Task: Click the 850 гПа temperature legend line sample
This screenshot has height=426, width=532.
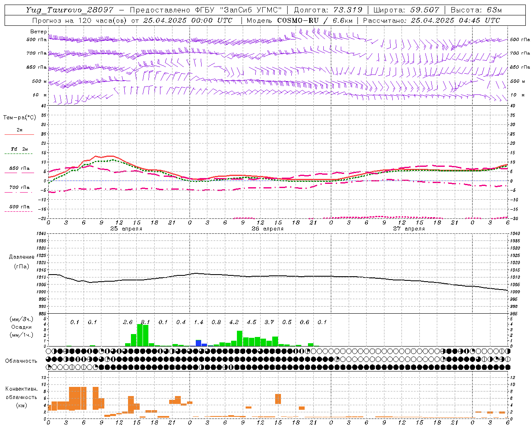Action: [19, 173]
